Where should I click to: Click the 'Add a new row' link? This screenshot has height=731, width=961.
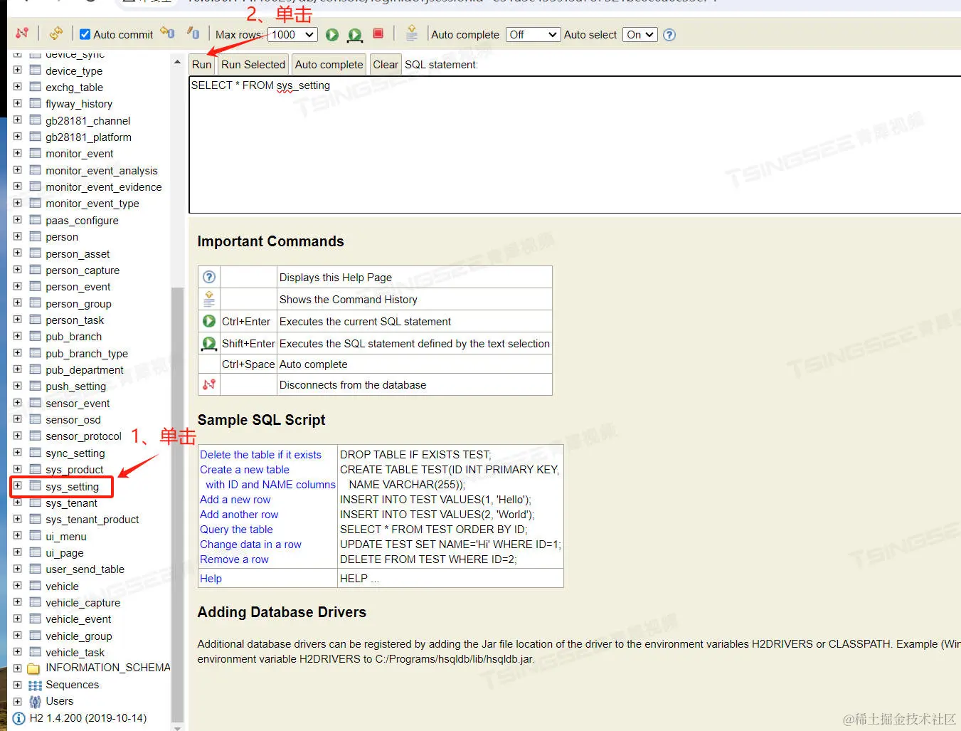pos(235,500)
